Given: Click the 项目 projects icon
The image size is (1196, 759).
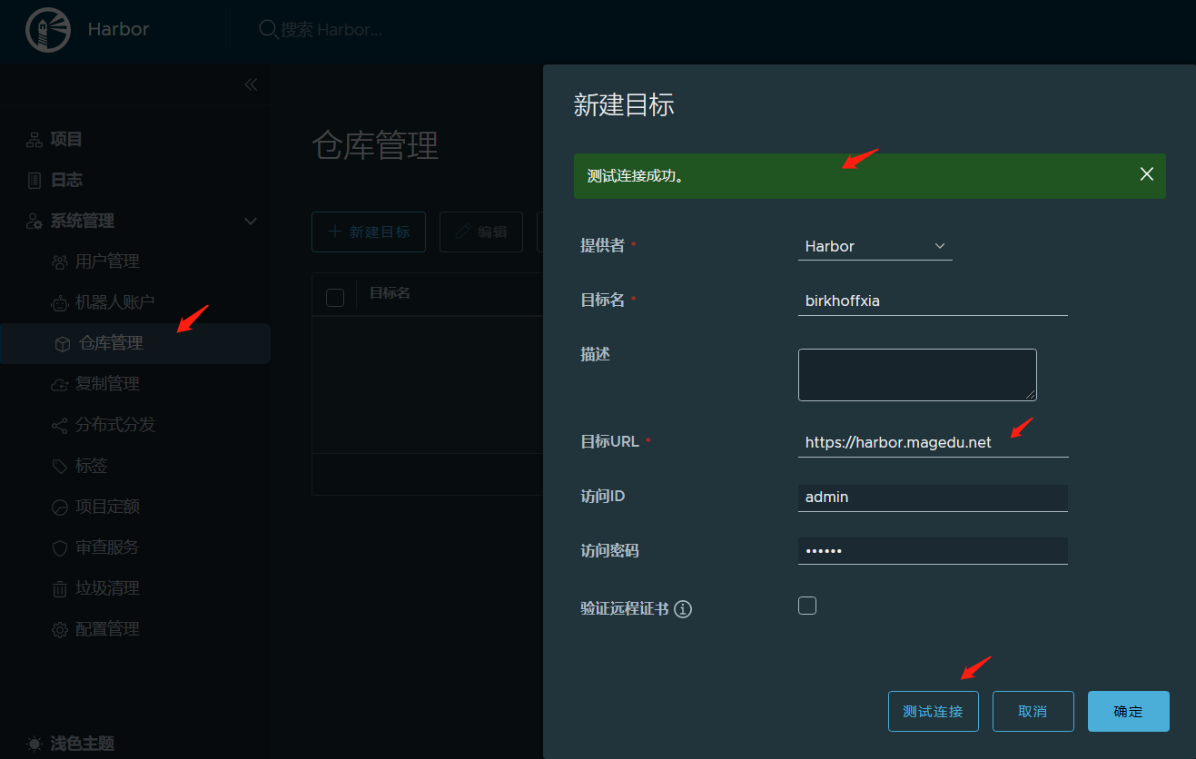Looking at the screenshot, I should pos(35,140).
